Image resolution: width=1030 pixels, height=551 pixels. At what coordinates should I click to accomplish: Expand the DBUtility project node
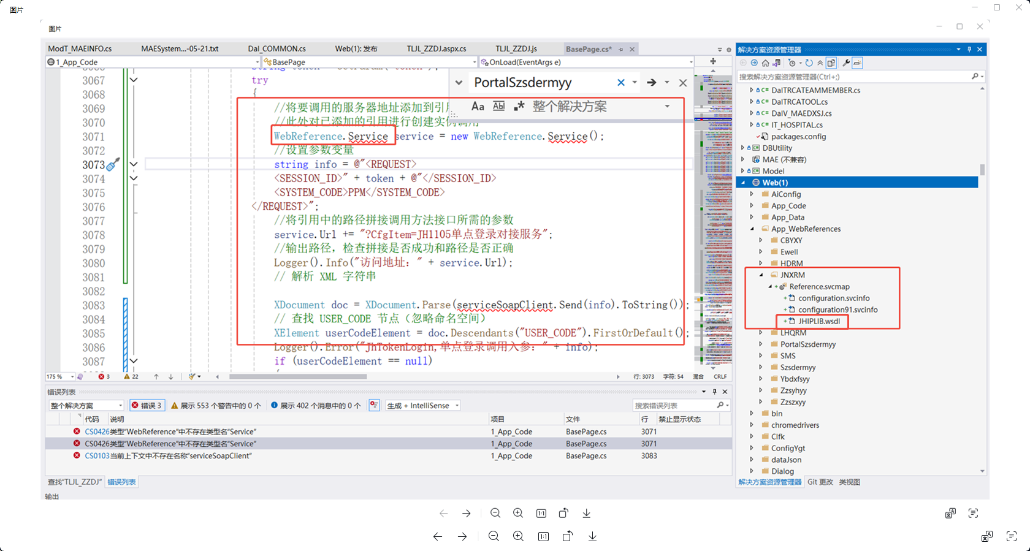coord(743,148)
